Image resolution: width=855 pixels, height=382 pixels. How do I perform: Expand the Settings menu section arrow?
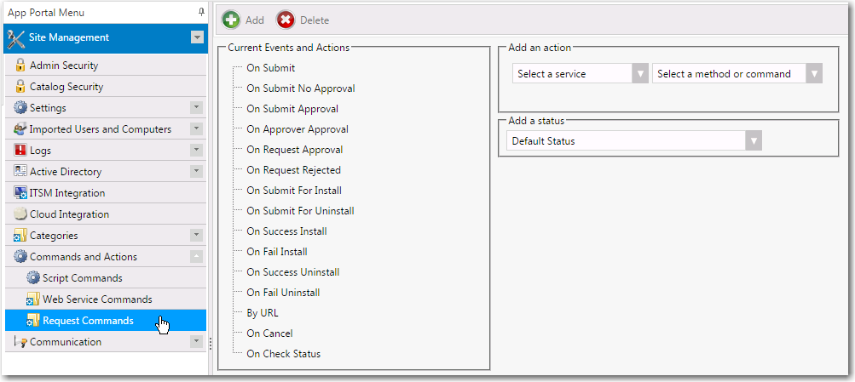pos(196,108)
